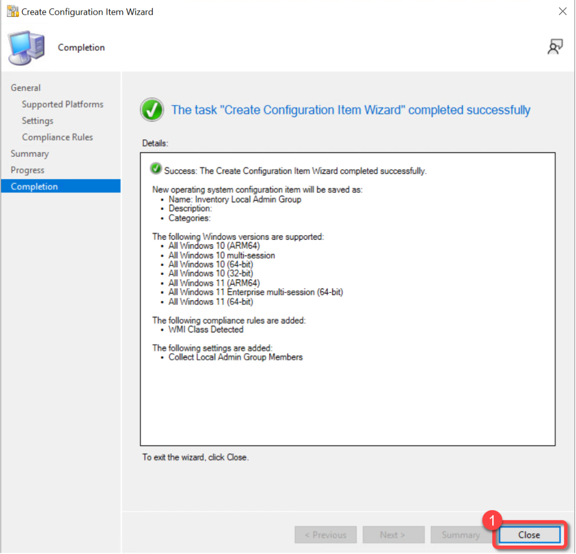Select the highlighted Completion step
This screenshot has height=554, width=576.
[34, 187]
